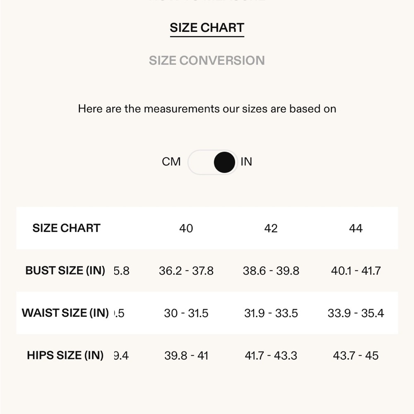Switch to the SIZE CONVERSION tab
The width and height of the screenshot is (414, 414).
pos(207,60)
